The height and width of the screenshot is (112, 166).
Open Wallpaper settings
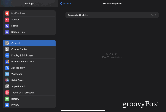tap(29, 74)
